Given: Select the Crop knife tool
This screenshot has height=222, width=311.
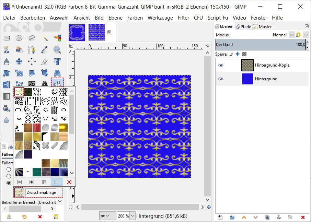Looking at the screenshot, I should point(45,61).
